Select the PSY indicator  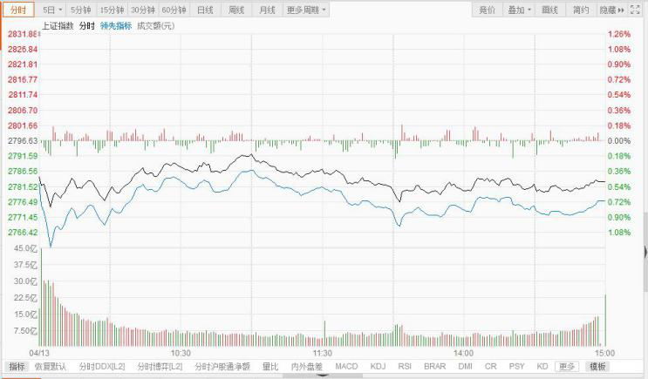pyautogui.click(x=516, y=367)
